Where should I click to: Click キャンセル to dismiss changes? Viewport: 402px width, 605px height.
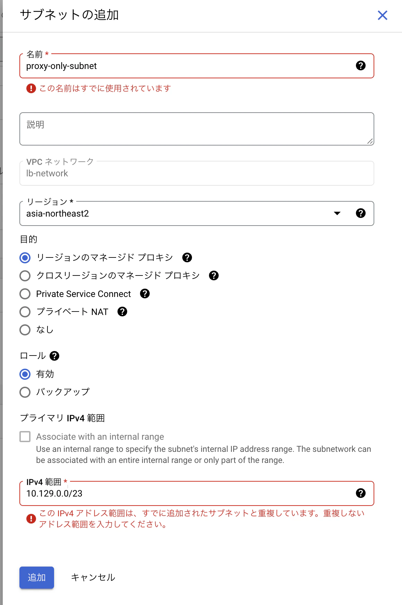(x=93, y=577)
